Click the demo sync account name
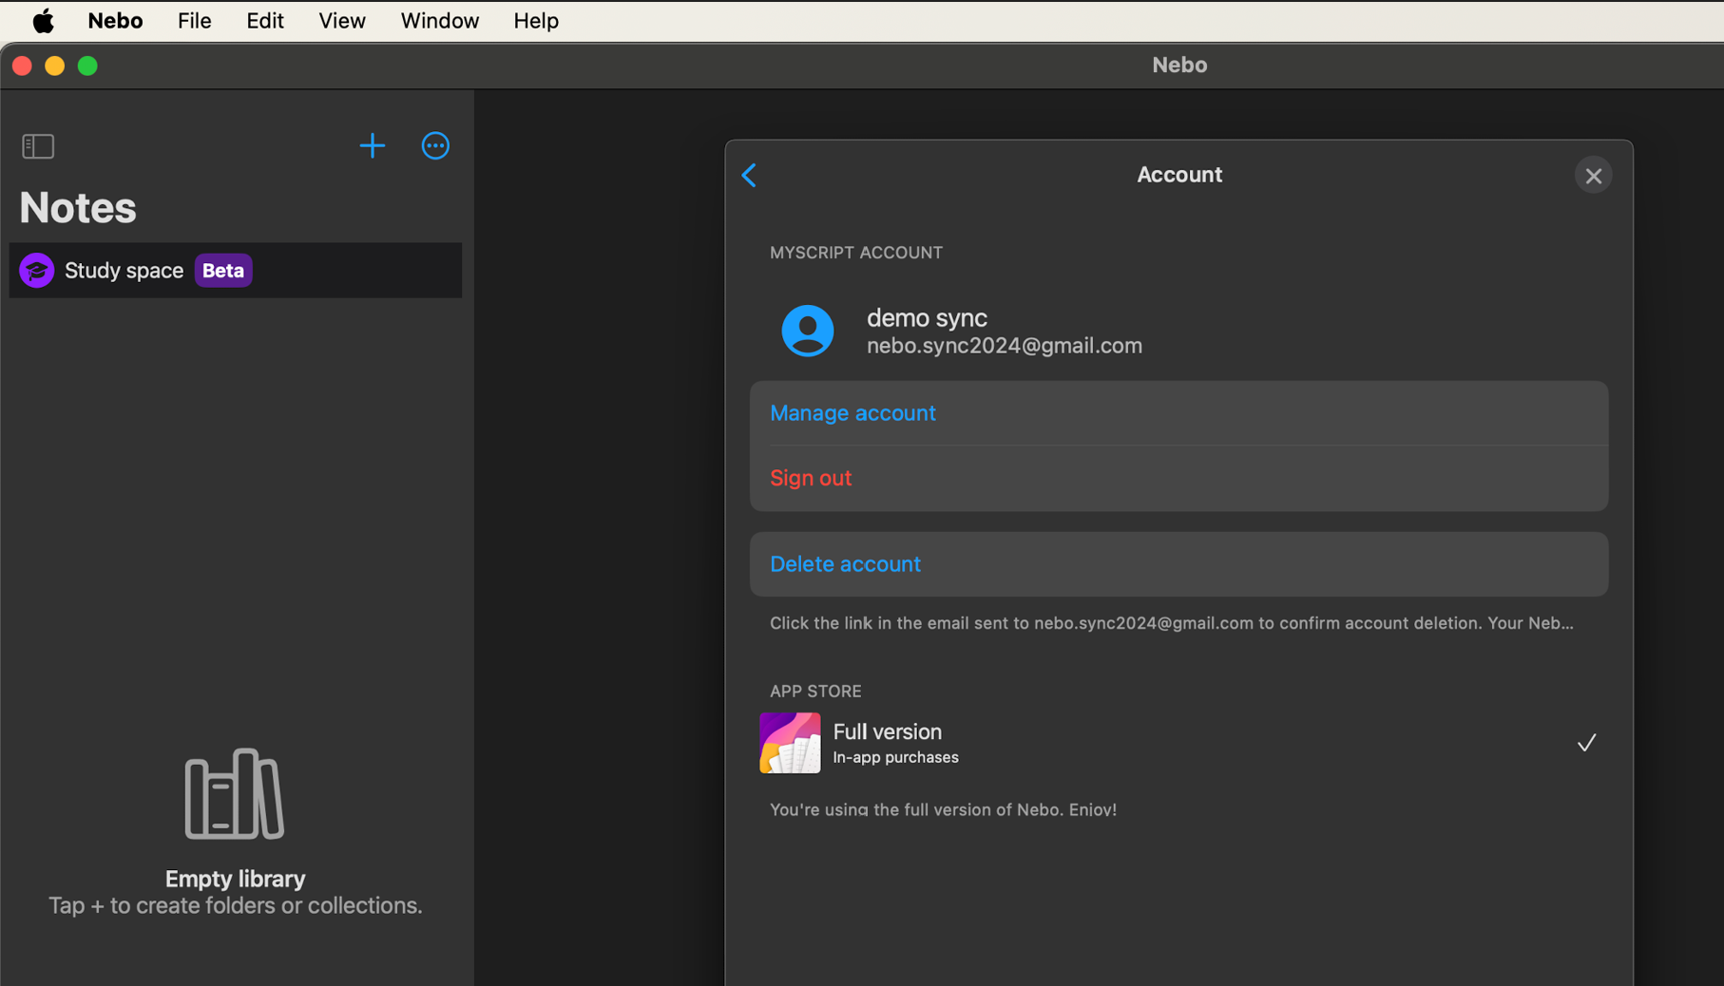The height and width of the screenshot is (986, 1724). click(x=927, y=318)
